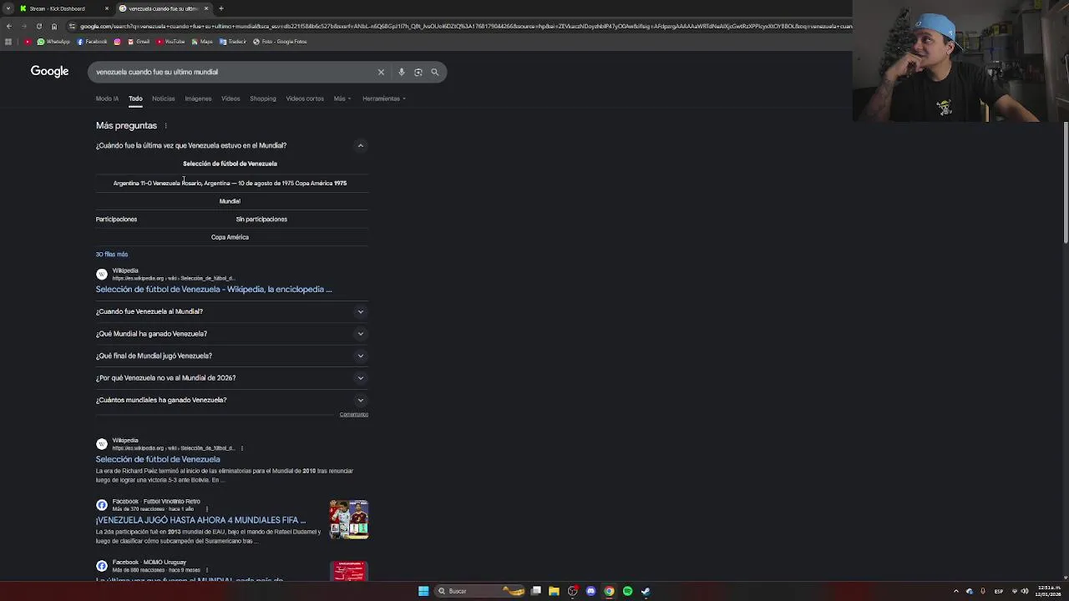The image size is (1069, 601).
Task: Open the Futbol Vinotinto Retro result thumbnail
Action: tap(349, 519)
